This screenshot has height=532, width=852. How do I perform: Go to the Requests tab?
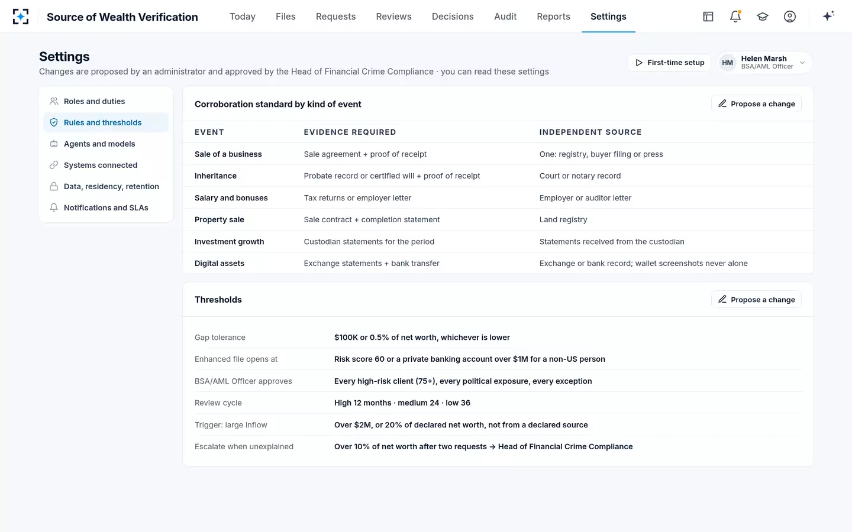(336, 17)
